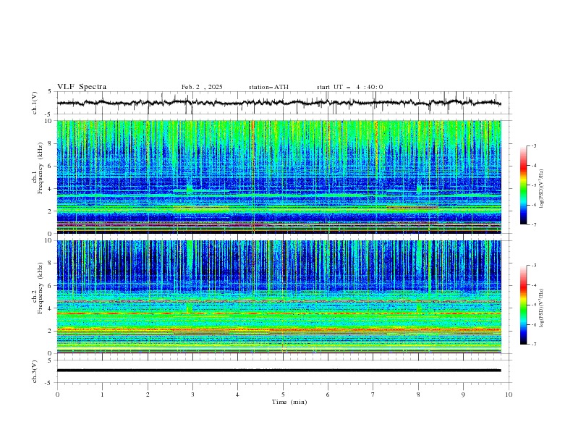Click the "start UT = 4 :40: 0" text
573x443 pixels.
click(x=349, y=87)
